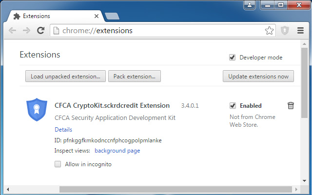
Task: Click the CFCA CryptoKit extension shield logo
Action: coord(37,109)
